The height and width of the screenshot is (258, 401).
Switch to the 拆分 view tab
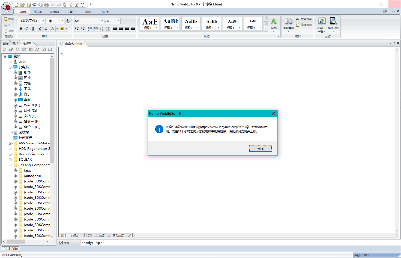tap(76, 235)
